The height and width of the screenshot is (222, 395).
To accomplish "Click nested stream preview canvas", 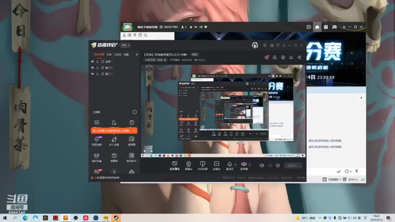I will 223,111.
